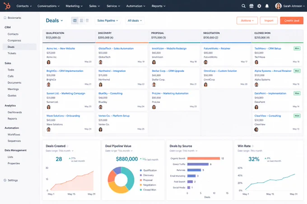
Task: Change Deals Created date range dropdown
Action: (x=60, y=151)
